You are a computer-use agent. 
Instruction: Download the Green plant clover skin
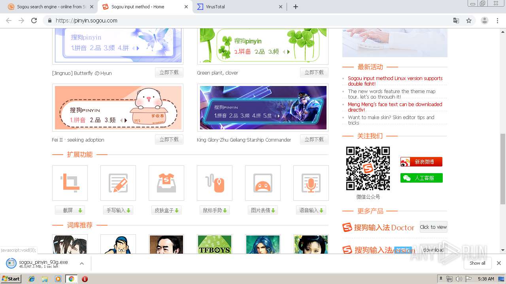(x=314, y=73)
